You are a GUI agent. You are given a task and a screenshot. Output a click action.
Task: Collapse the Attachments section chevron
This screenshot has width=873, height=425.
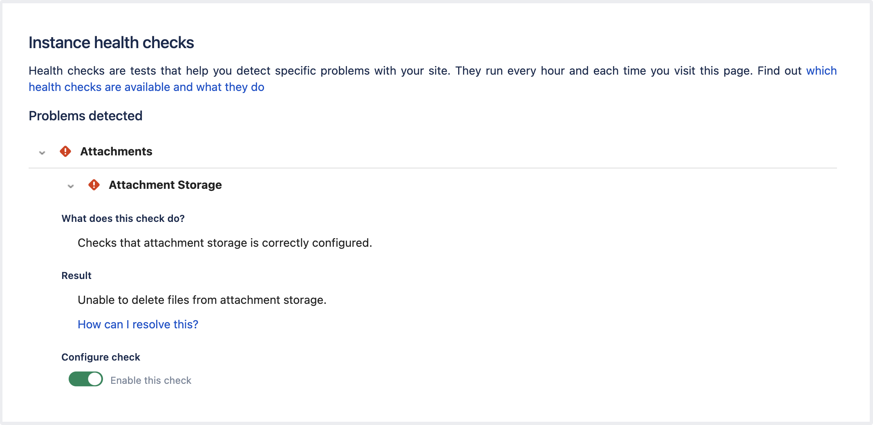pos(42,153)
